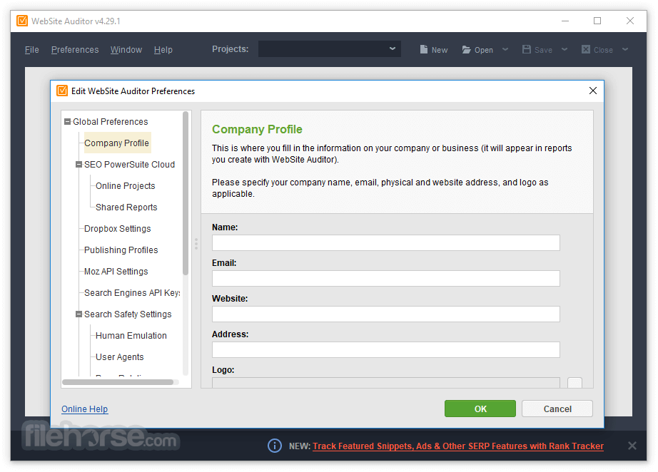Viewport: 658px width, 472px height.
Task: Select SEO PowerSuite Cloud label
Action: tap(129, 164)
